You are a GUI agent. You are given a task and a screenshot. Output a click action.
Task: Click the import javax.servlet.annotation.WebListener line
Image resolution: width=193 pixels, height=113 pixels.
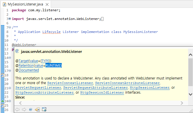coord(57,19)
